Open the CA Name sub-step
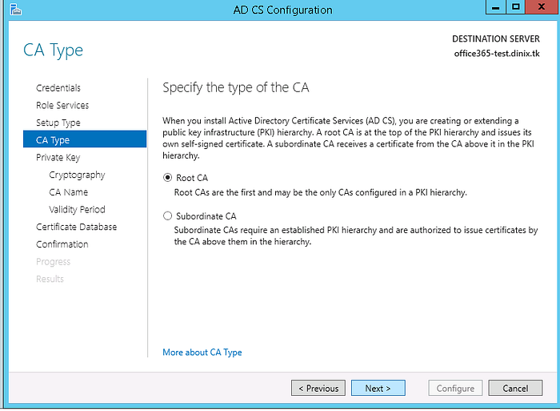The height and width of the screenshot is (411, 560). point(69,192)
